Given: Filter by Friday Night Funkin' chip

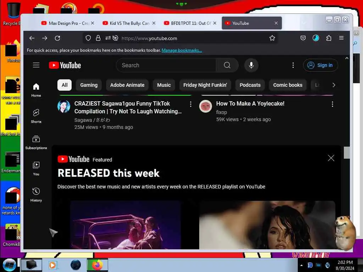Looking at the screenshot, I should pos(205,85).
